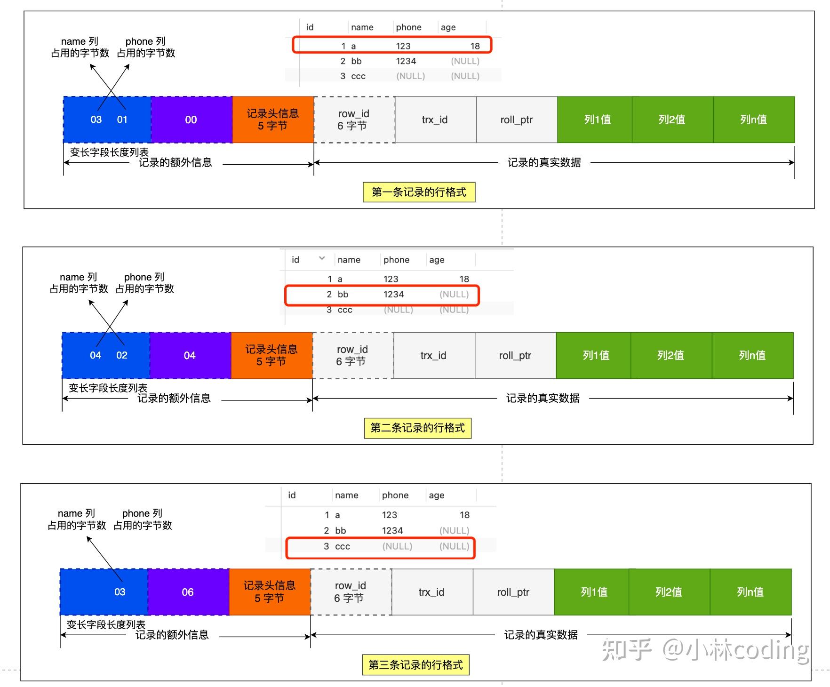Select green 列1值 block in 第三条记录 diagram
Screen dimensions: 830x687
[x=591, y=592]
